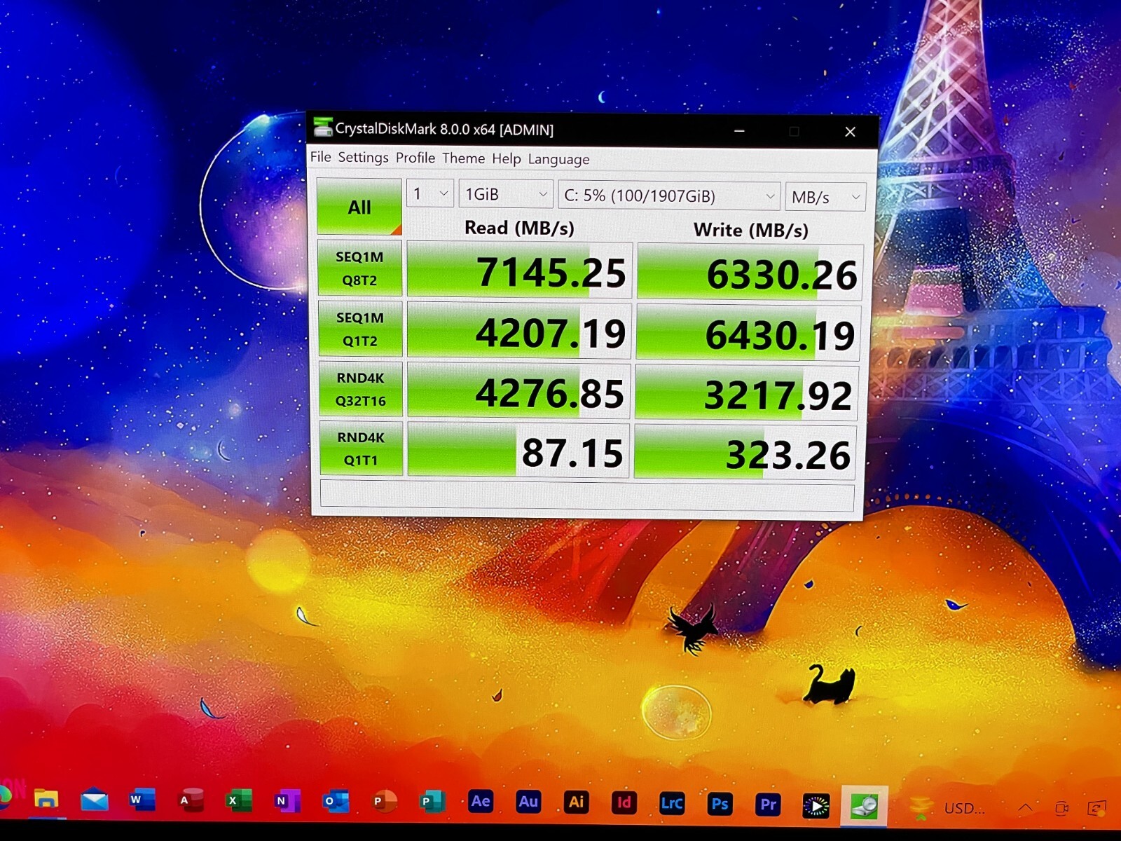The height and width of the screenshot is (841, 1121).
Task: Start the SEQ1M Q8T2 test
Action: pyautogui.click(x=359, y=268)
